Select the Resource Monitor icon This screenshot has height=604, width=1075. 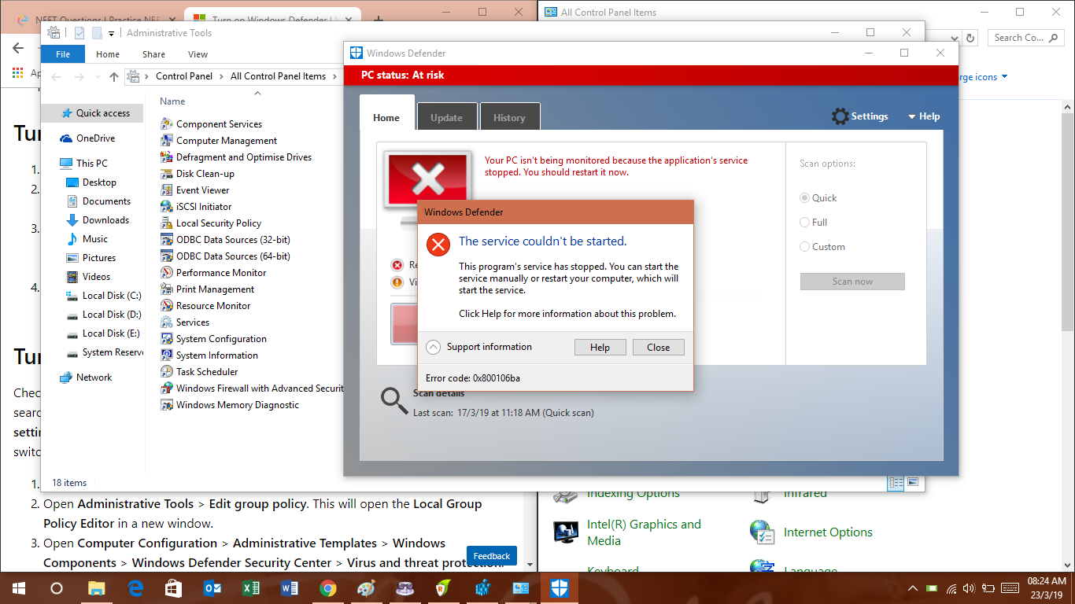pos(167,305)
